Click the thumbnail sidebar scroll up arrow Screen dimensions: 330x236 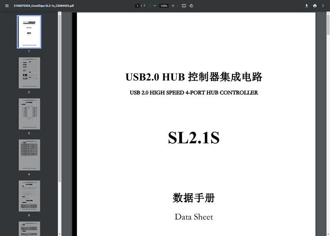tap(59, 13)
